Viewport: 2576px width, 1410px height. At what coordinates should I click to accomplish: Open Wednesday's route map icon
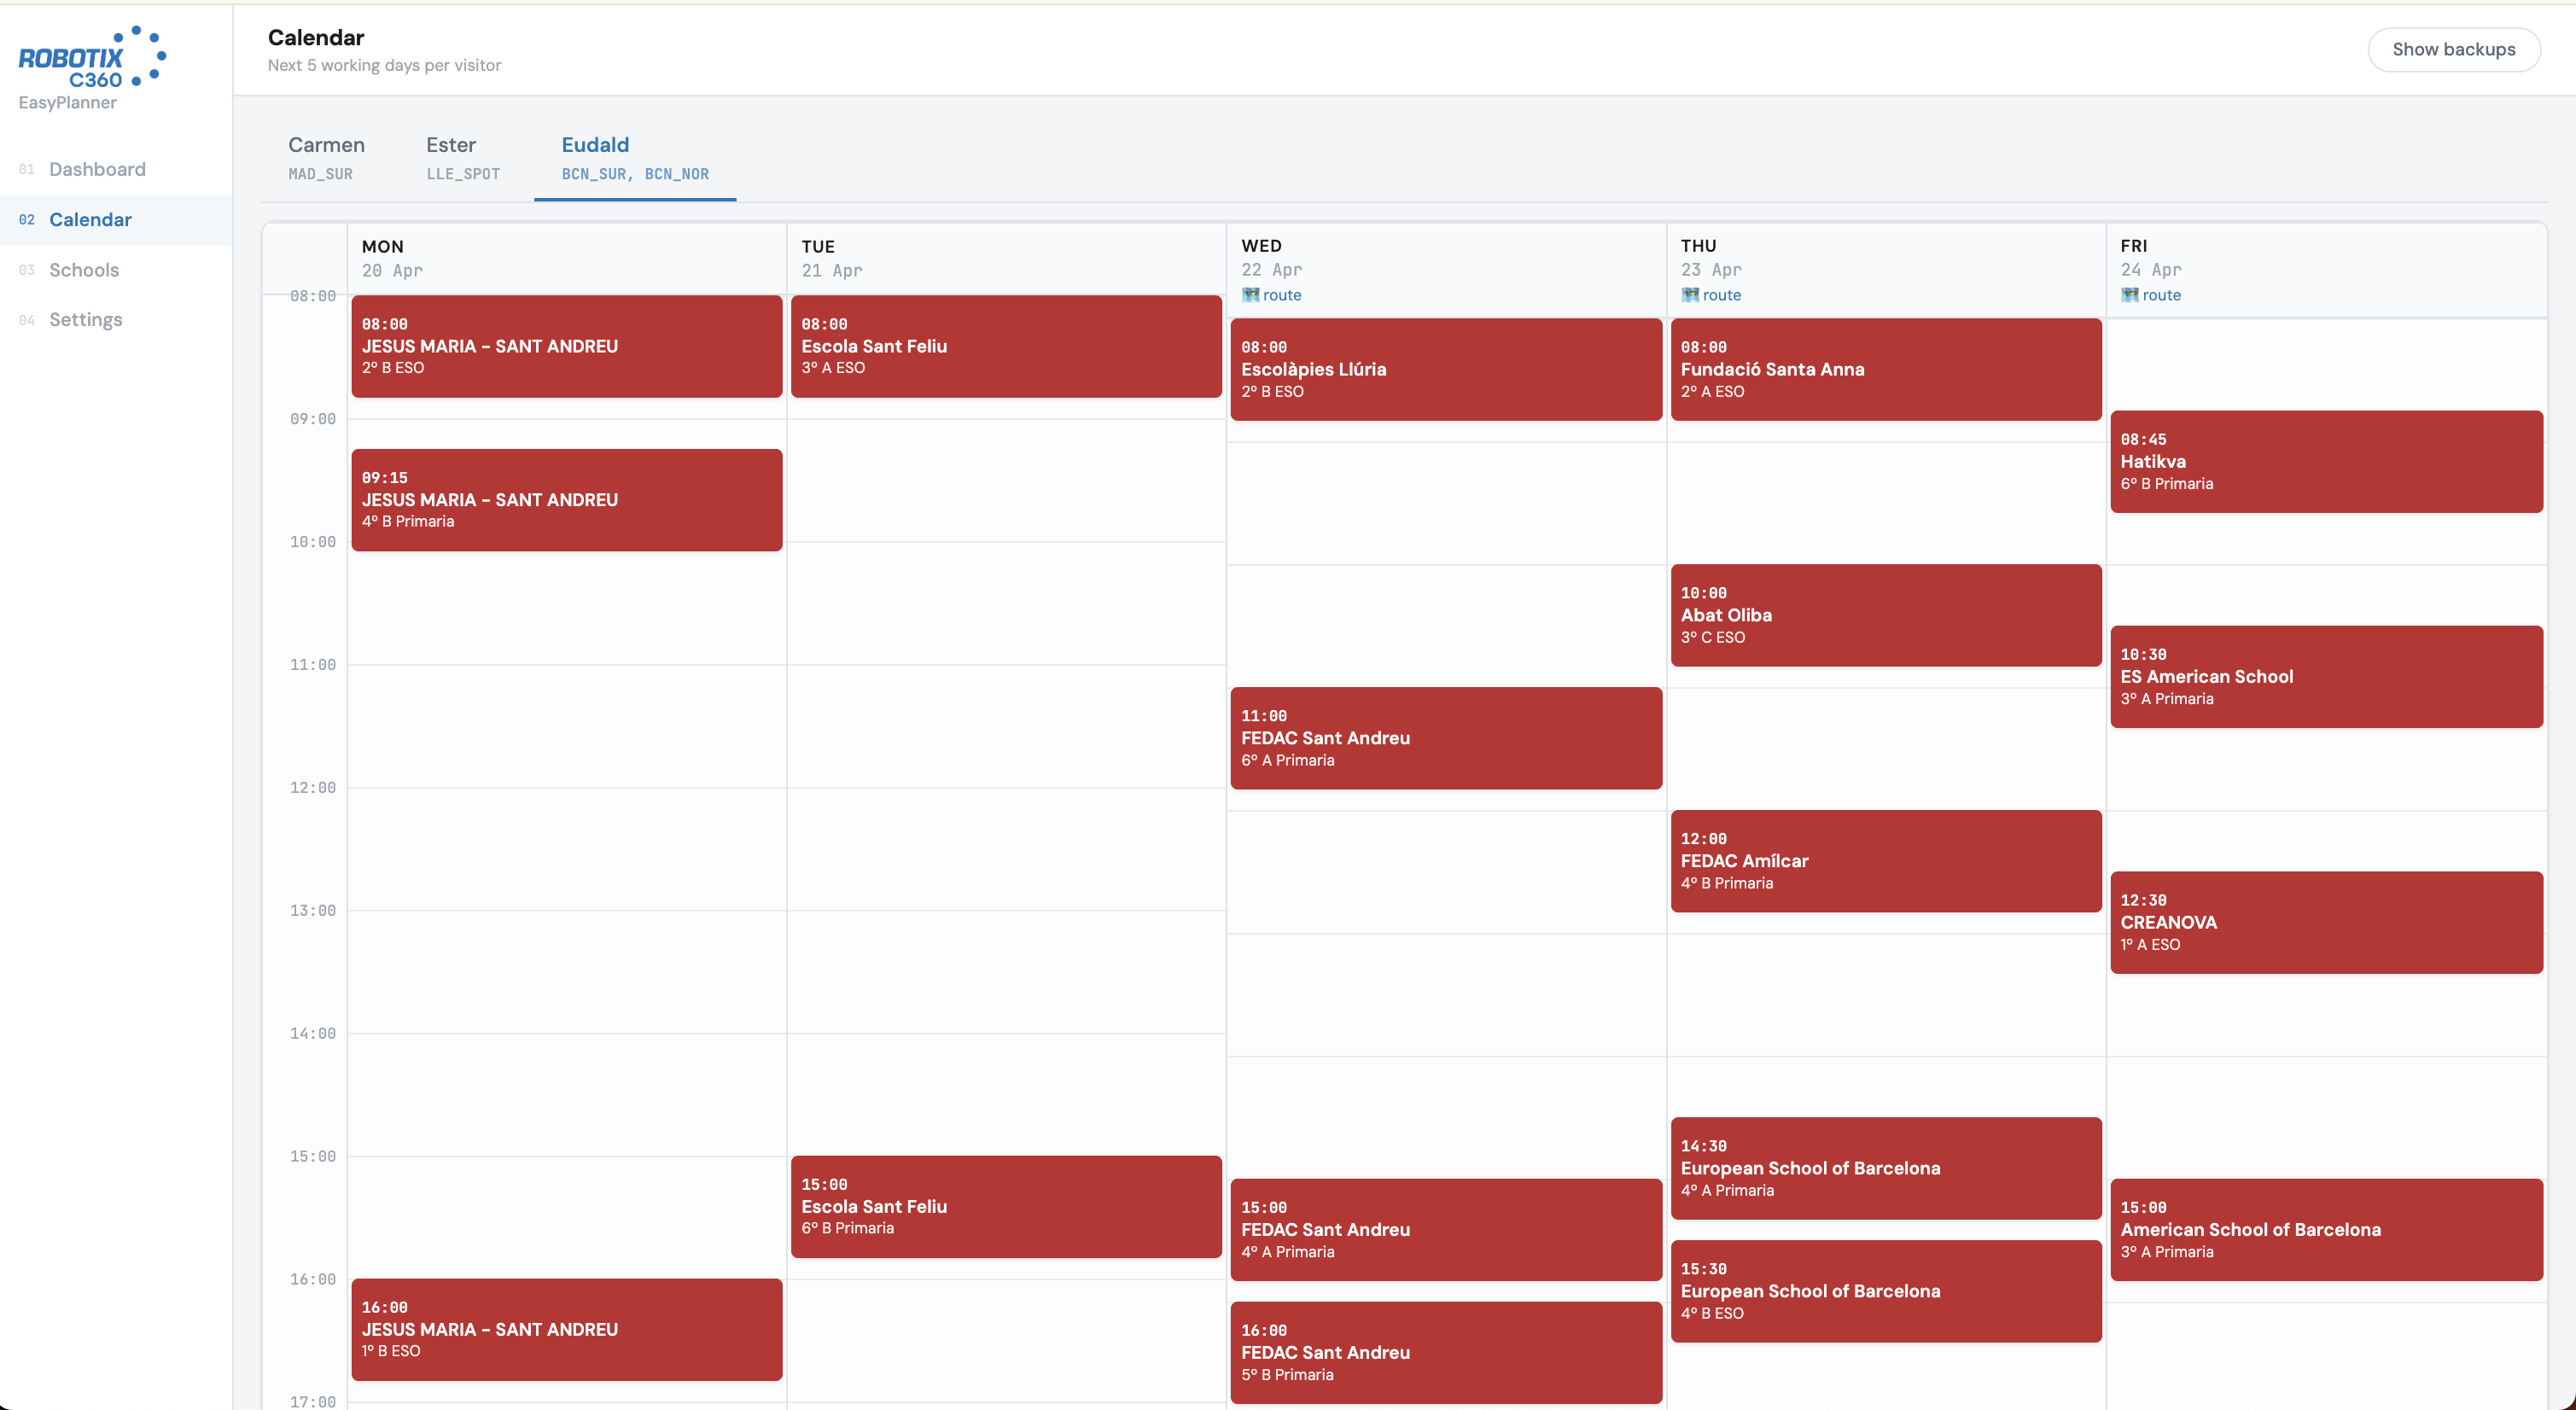tap(1250, 294)
